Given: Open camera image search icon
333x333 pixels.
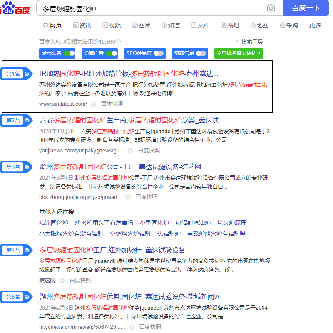Looking at the screenshot, I should click(271, 8).
